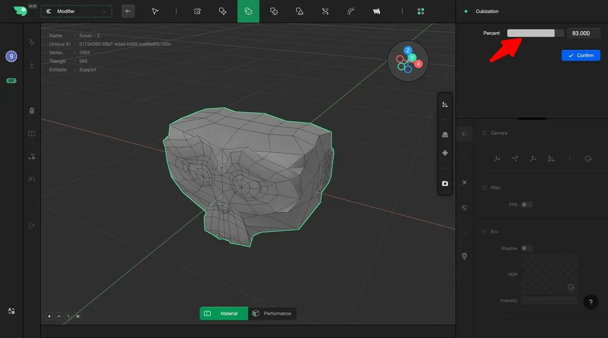Switch to the Material view tab
This screenshot has width=608, height=338.
pyautogui.click(x=224, y=314)
